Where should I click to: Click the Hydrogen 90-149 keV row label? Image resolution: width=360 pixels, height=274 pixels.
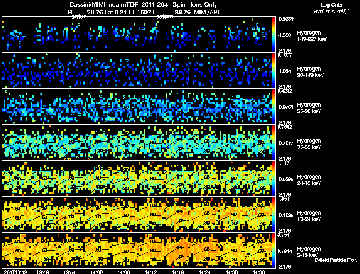pos(310,71)
